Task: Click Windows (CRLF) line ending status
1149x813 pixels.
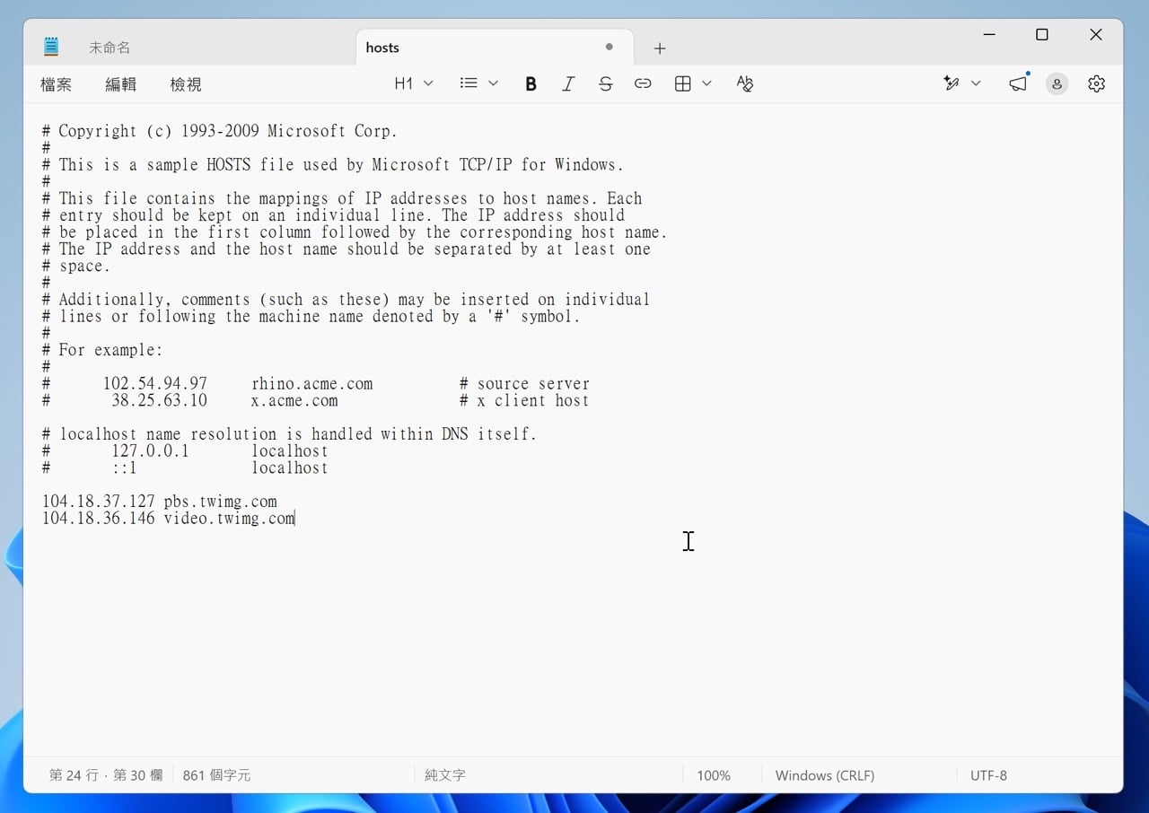Action: 825,775
